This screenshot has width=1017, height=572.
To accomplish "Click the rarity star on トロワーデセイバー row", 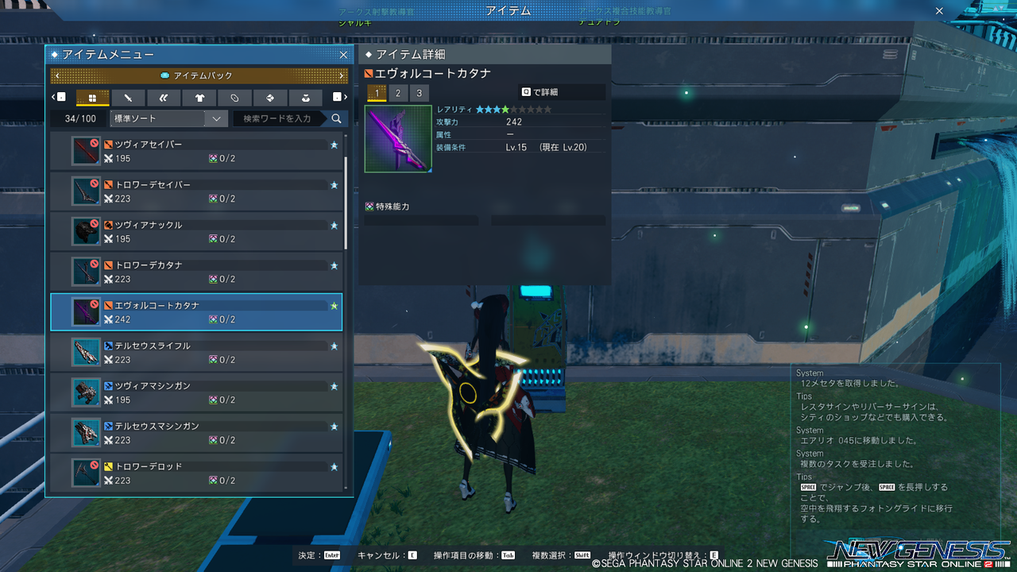I will click(x=334, y=185).
